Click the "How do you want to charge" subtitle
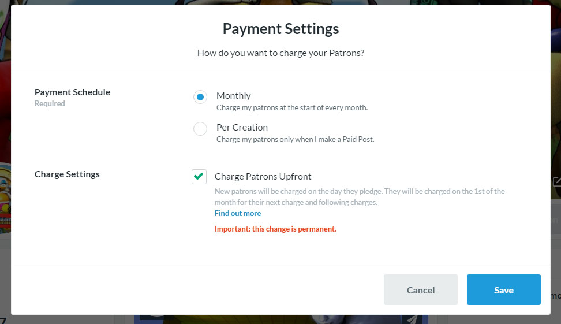 click(x=280, y=53)
